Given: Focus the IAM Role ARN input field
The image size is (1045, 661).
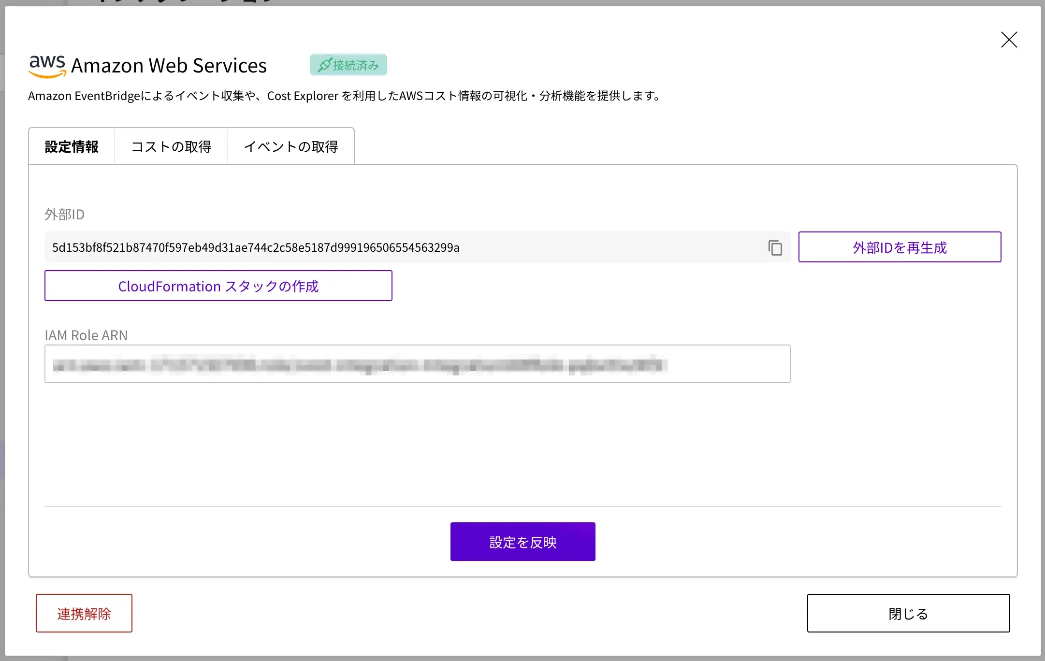Looking at the screenshot, I should click(x=418, y=364).
